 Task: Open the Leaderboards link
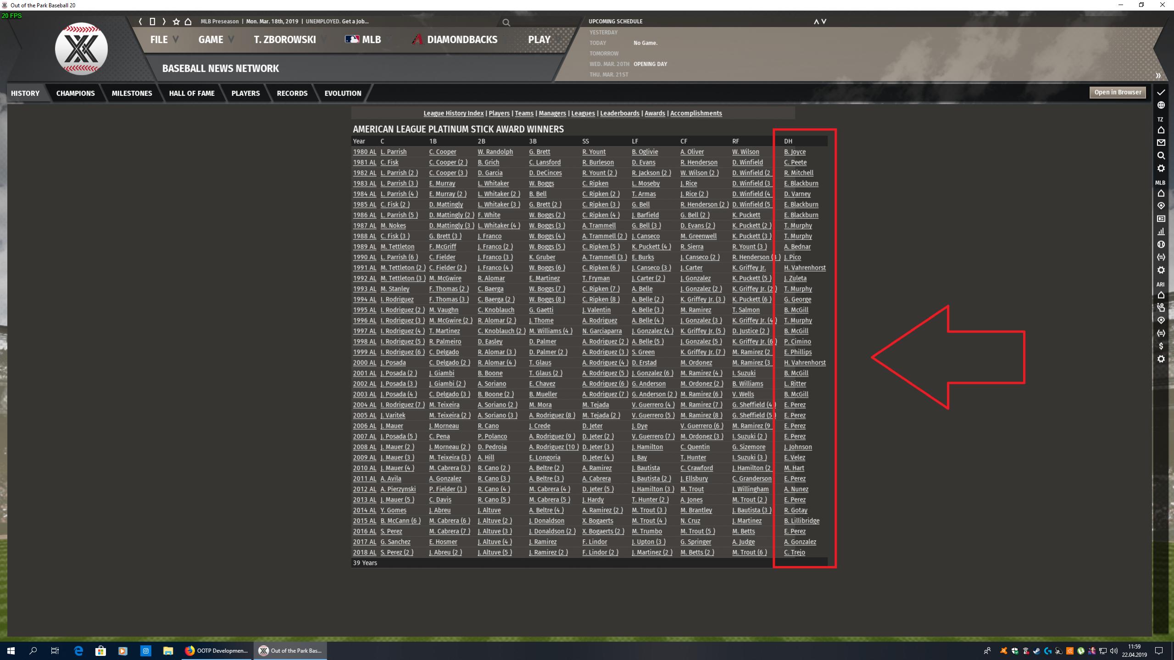(619, 113)
